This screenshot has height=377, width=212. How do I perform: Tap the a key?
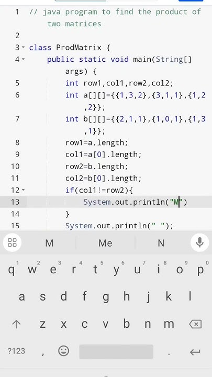pyautogui.click(x=21, y=297)
